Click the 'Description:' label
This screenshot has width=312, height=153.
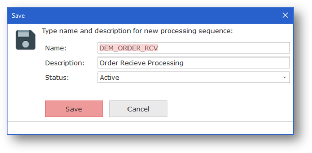coord(64,63)
